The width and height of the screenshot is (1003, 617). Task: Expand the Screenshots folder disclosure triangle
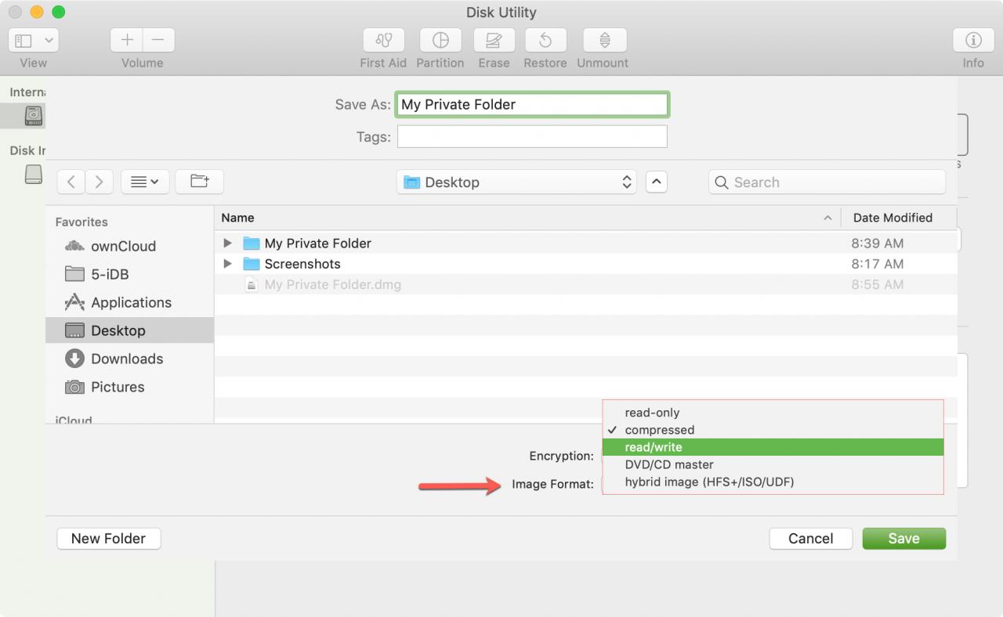click(x=228, y=264)
